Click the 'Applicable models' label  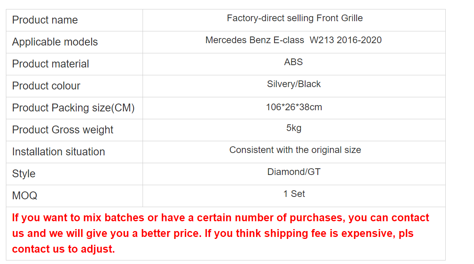click(55, 42)
